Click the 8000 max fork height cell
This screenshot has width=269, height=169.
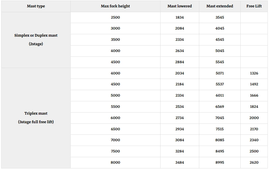115,162
